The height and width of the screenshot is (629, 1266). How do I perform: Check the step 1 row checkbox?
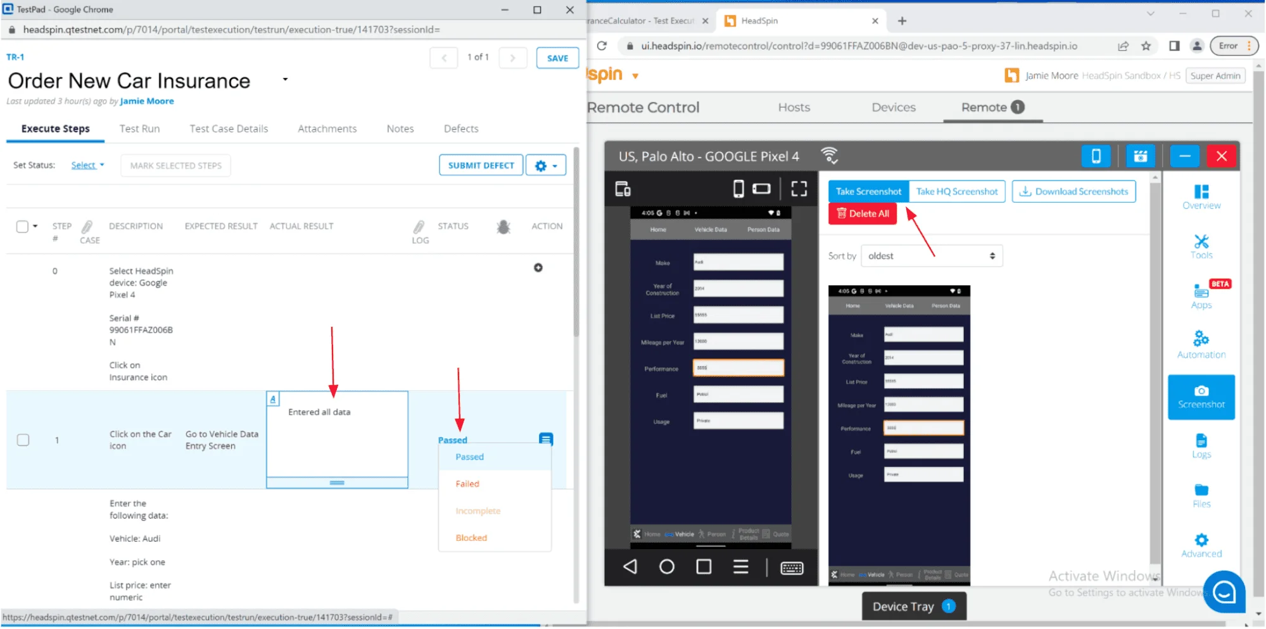[x=23, y=440]
